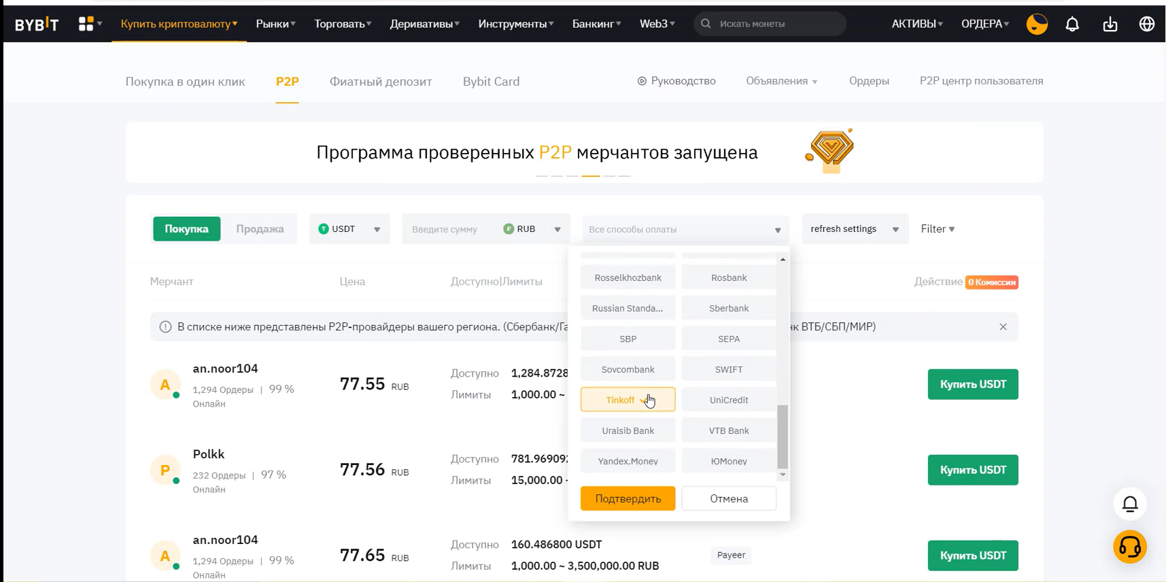Open the language globe icon
This screenshot has width=1166, height=582.
(1147, 24)
